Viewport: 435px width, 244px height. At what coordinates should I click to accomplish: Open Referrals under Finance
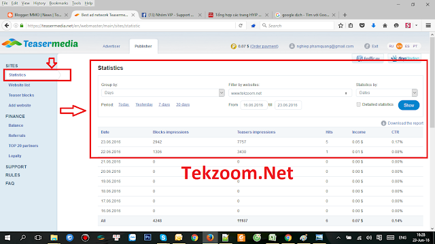[16, 136]
